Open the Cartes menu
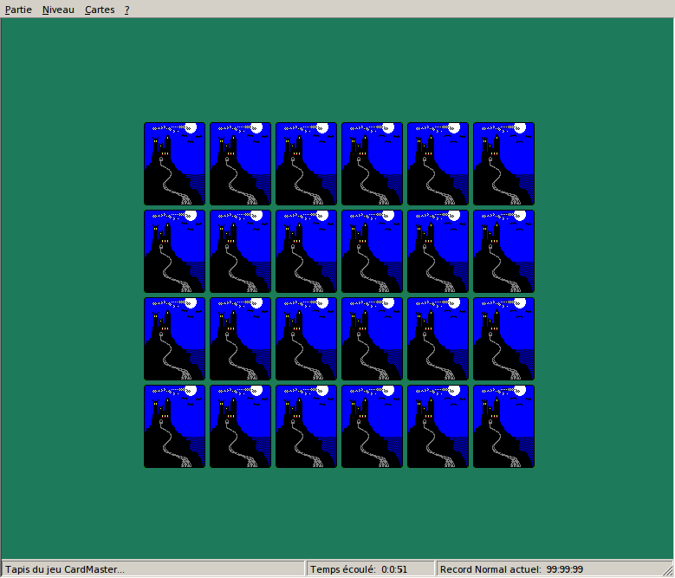This screenshot has height=578, width=675. (x=100, y=10)
